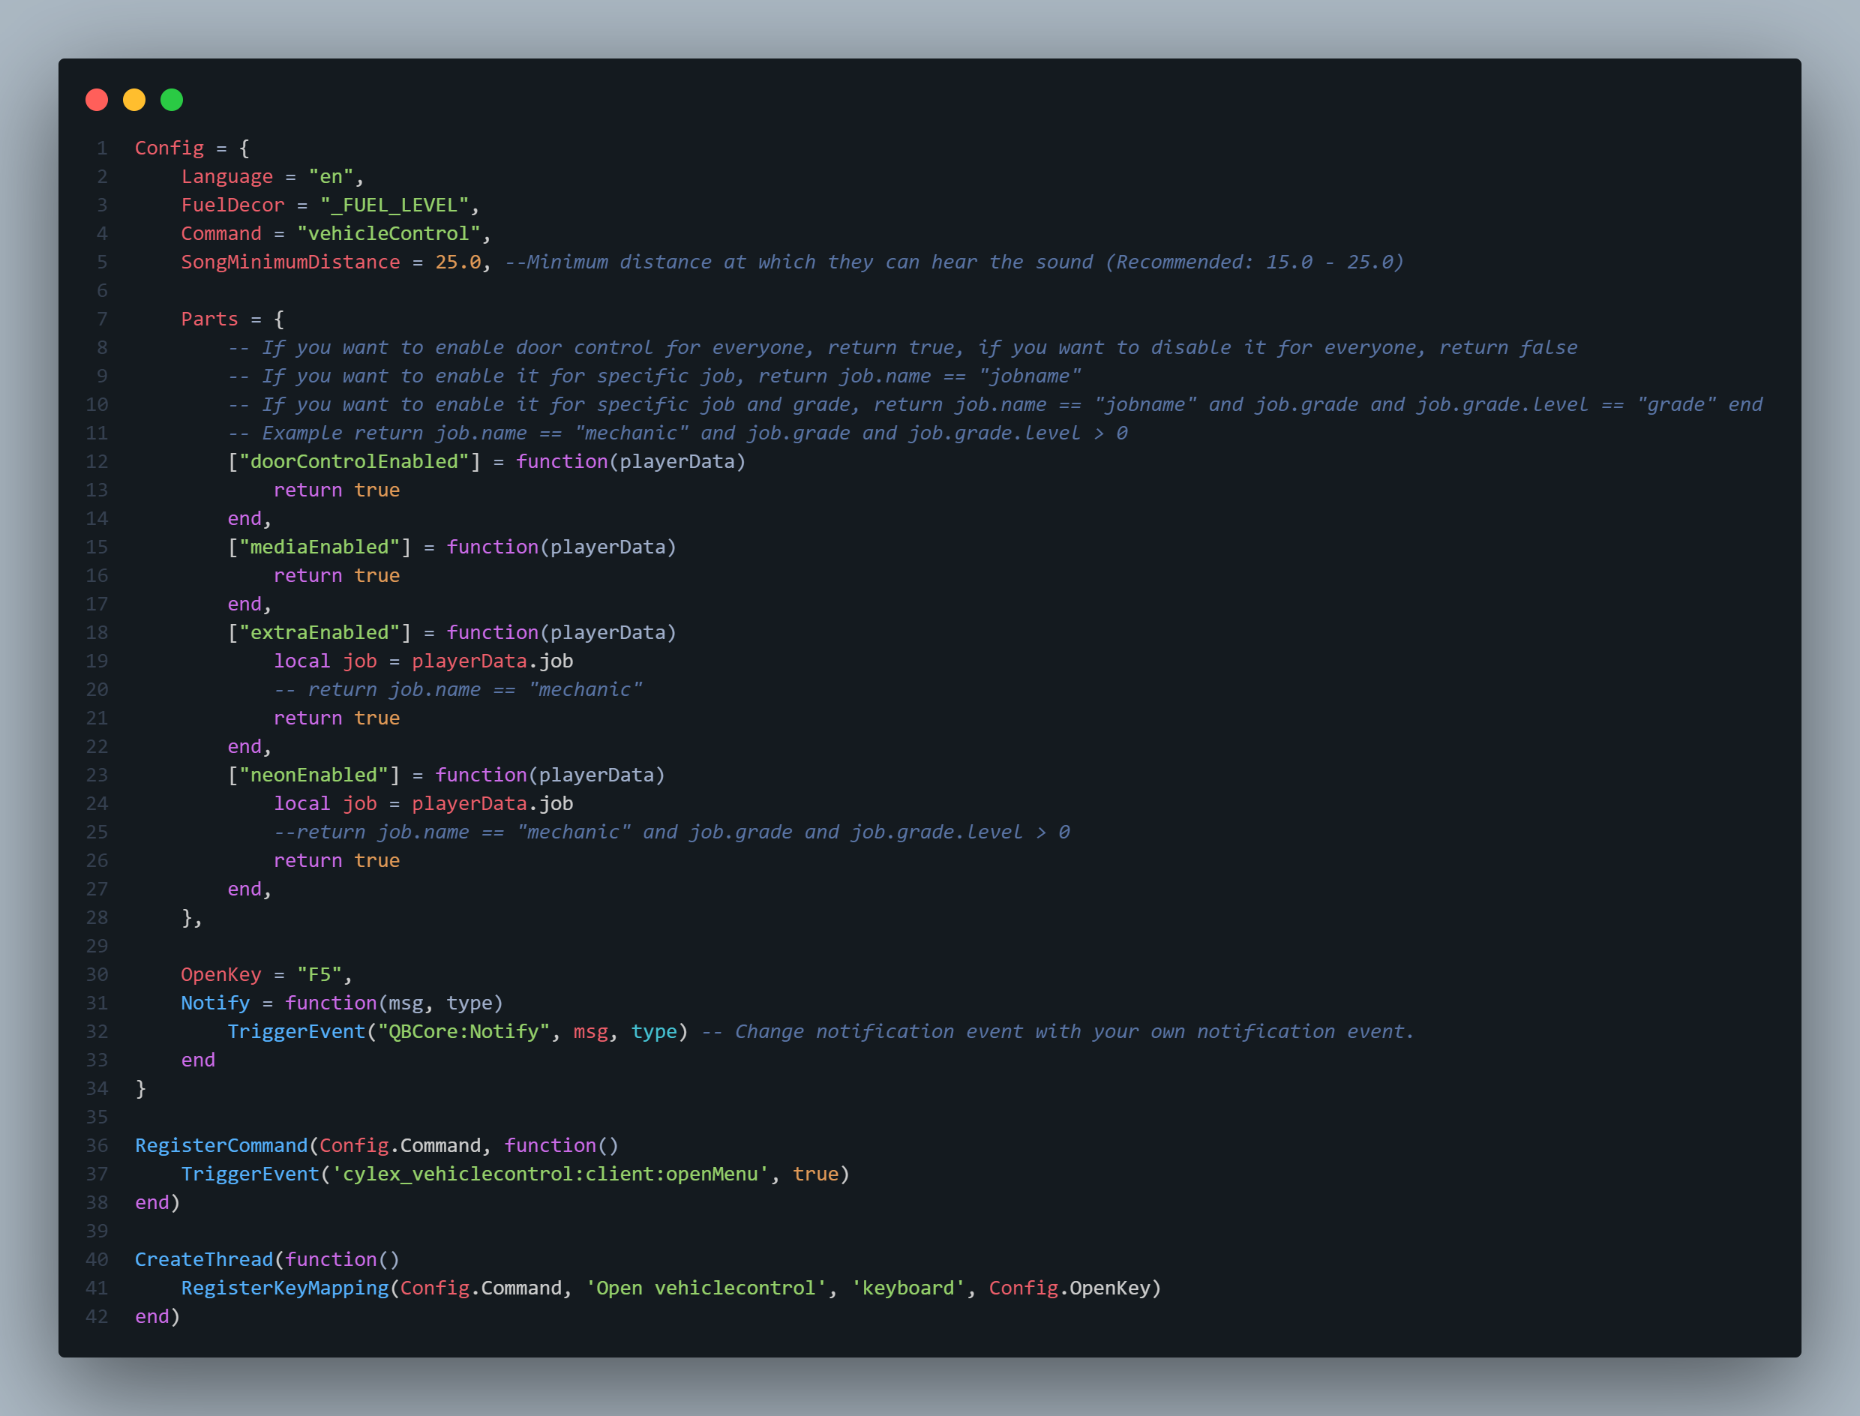Click the red close dot
This screenshot has width=1860, height=1416.
point(97,100)
